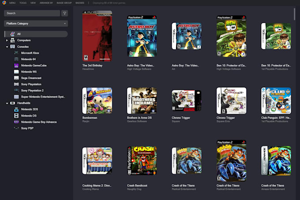Click the Handhelds category icon

(x=12, y=103)
